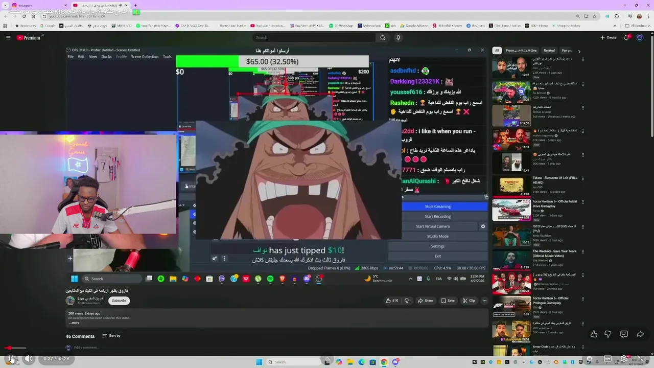Open options for The Weeknd Save Your Tears
Screen dimensions: 654x368
click(583, 251)
